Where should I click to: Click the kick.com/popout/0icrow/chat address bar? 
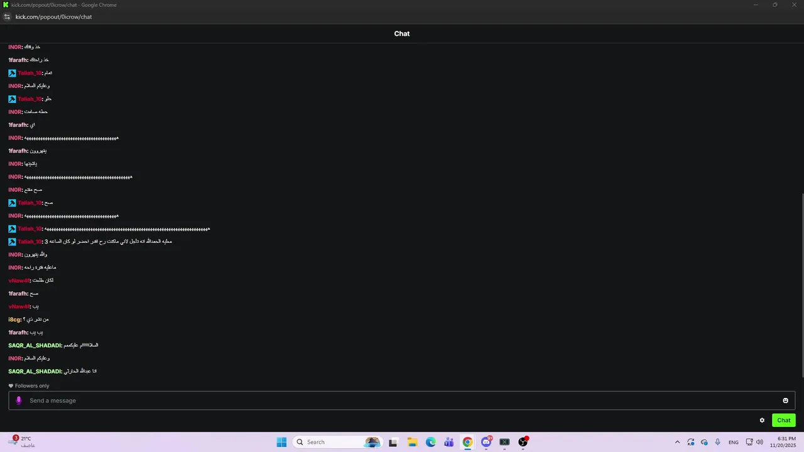point(53,17)
